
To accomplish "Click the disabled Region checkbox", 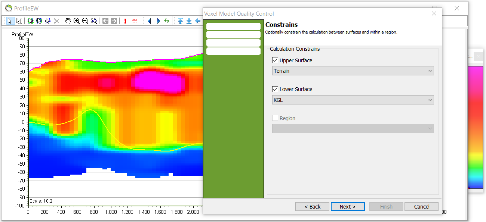I will pos(276,118).
